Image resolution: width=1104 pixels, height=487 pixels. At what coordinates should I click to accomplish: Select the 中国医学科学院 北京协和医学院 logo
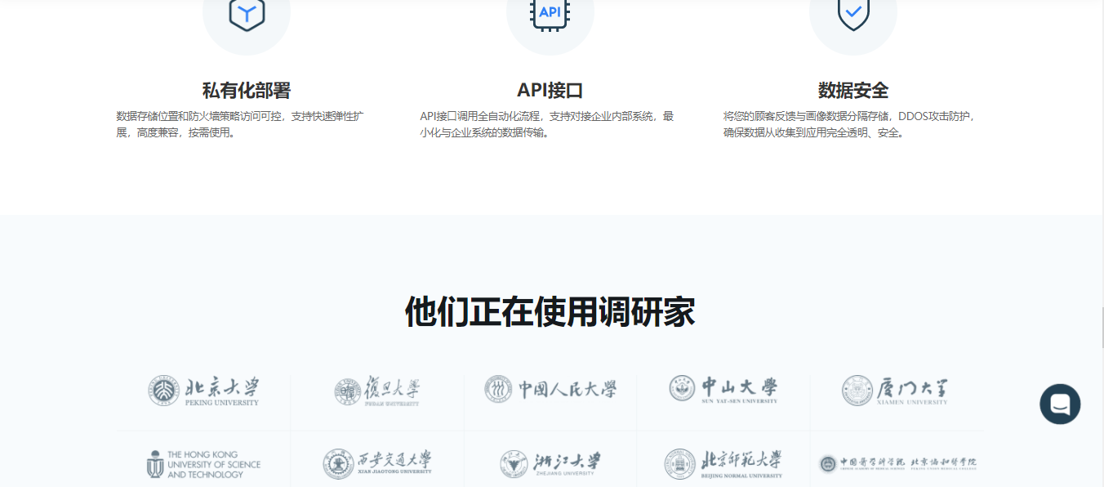pos(897,464)
